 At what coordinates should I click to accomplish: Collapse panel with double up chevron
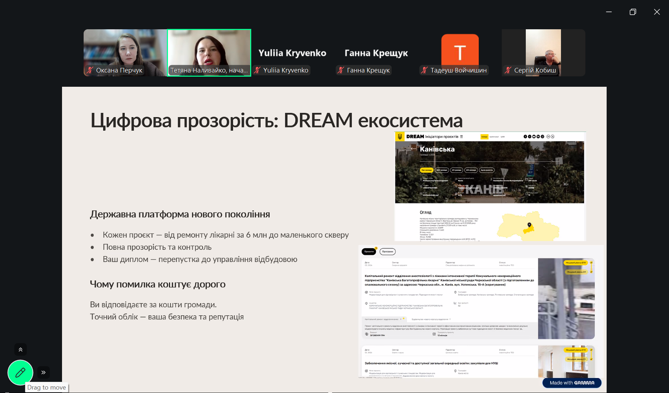tap(21, 349)
